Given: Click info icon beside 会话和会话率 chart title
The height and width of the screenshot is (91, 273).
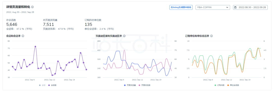Looking at the screenshot, I should [x=23, y=36].
